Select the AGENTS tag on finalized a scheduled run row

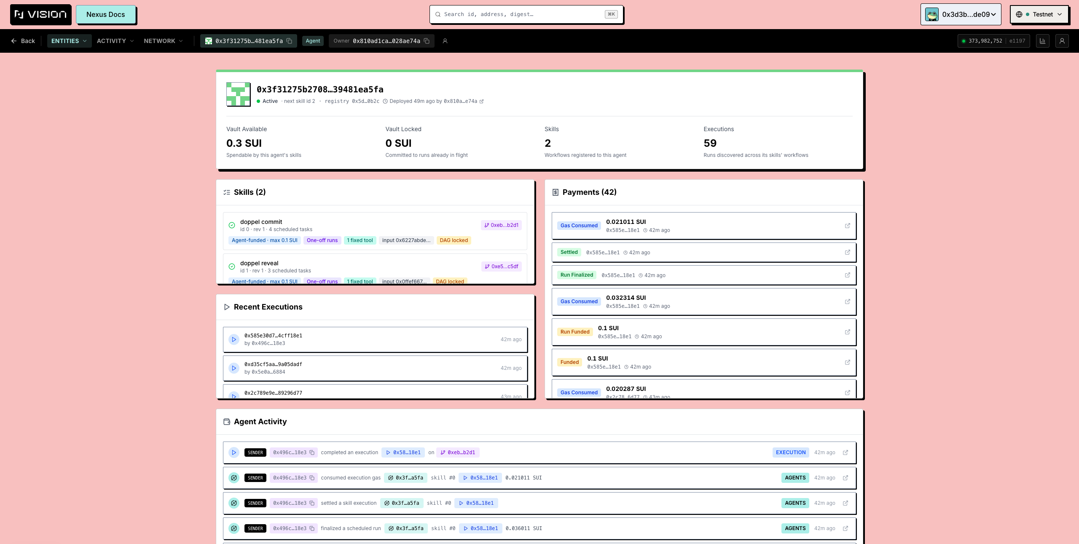click(x=795, y=528)
